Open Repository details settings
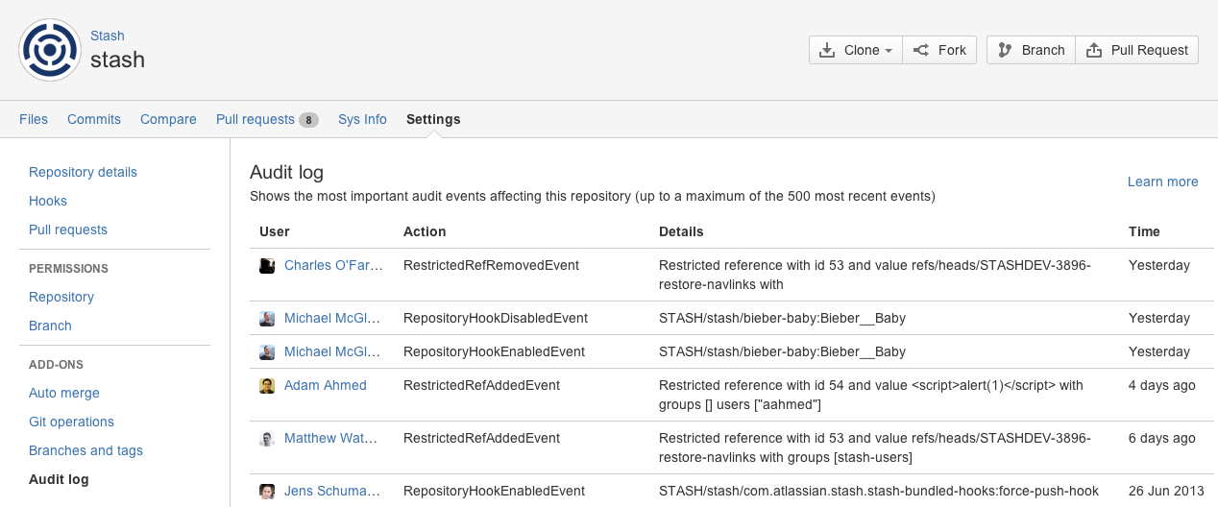Image resolution: width=1218 pixels, height=507 pixels. click(83, 172)
